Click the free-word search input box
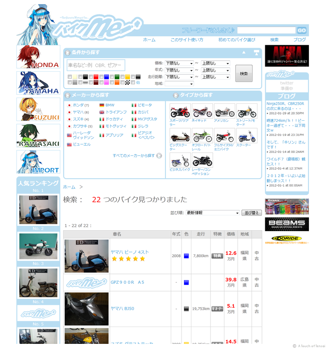The image size is (330, 348). click(x=266, y=30)
